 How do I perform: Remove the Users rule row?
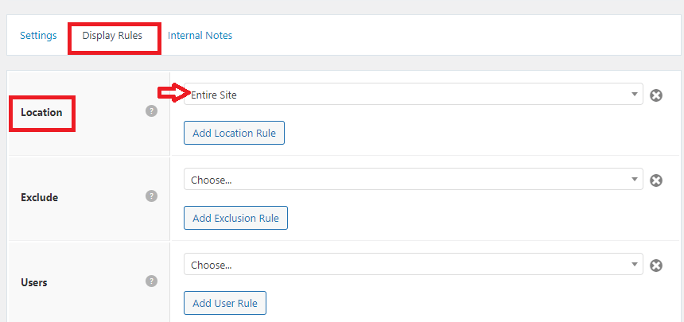pos(656,266)
